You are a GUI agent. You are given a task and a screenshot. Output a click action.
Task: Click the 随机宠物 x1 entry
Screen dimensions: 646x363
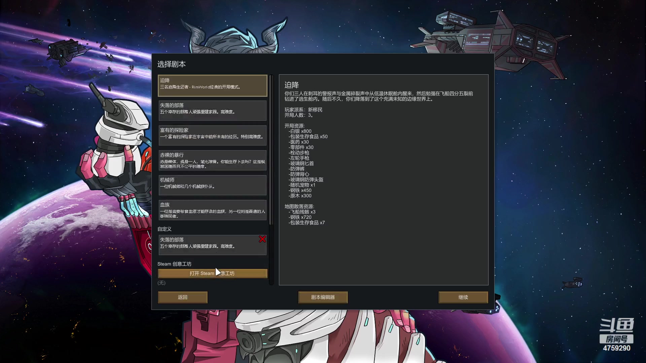tap(302, 185)
